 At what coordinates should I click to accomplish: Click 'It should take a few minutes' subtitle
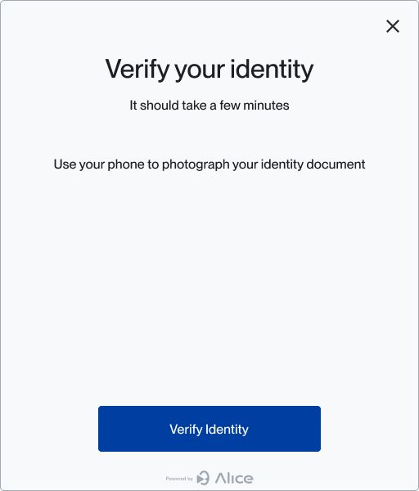pyautogui.click(x=209, y=106)
